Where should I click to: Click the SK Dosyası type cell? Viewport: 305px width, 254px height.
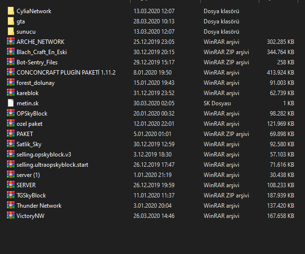[217, 103]
